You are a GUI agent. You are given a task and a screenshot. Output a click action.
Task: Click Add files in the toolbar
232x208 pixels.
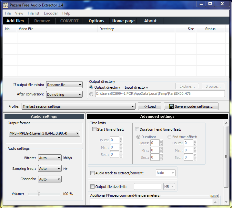coord(15,21)
